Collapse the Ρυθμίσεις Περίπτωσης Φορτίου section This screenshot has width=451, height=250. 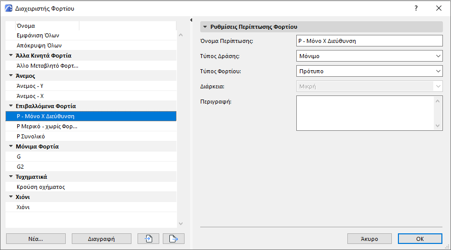(x=205, y=27)
